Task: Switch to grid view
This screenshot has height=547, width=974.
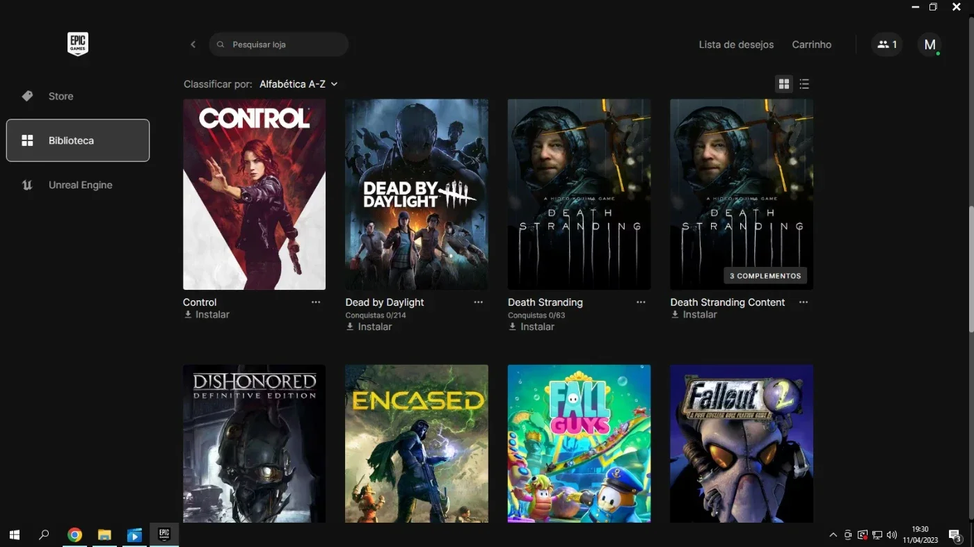Action: tap(784, 84)
